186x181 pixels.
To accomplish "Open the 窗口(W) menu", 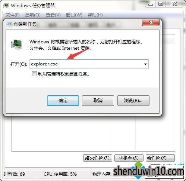I will pyautogui.click(x=74, y=15).
